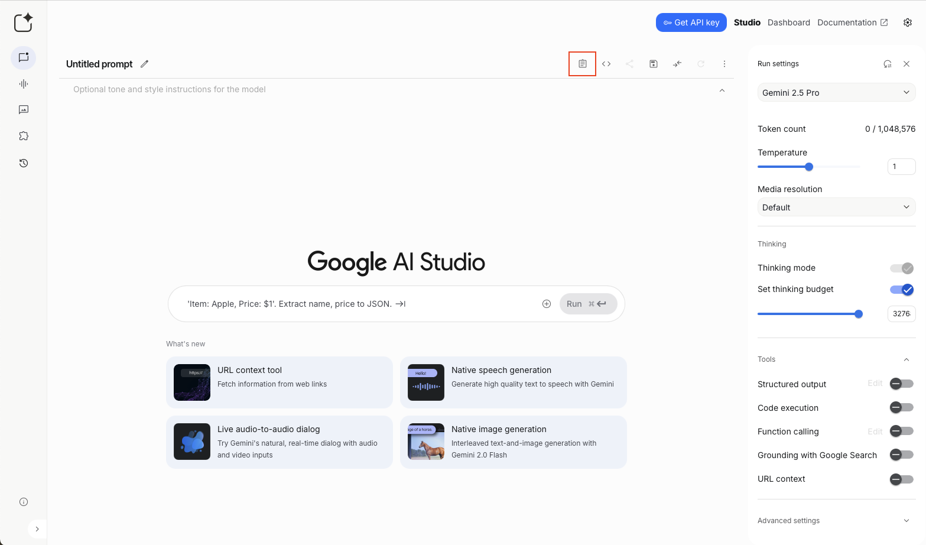Click Get API key button

point(691,22)
